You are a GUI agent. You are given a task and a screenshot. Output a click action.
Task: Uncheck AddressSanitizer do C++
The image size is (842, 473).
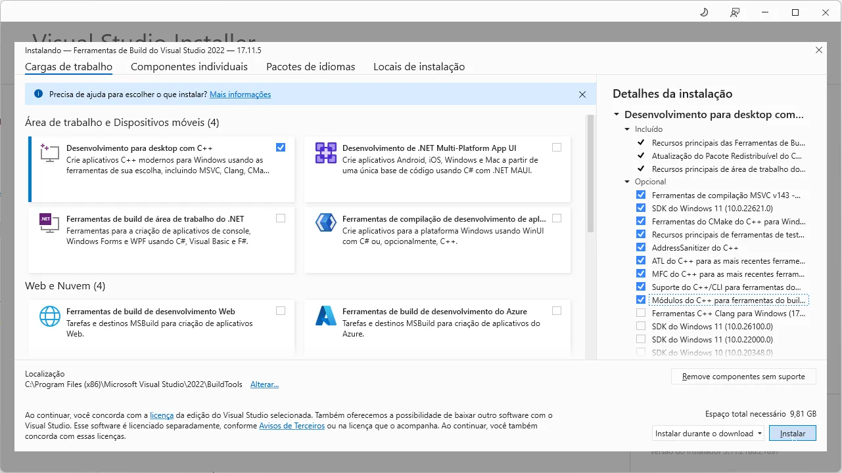pos(641,247)
